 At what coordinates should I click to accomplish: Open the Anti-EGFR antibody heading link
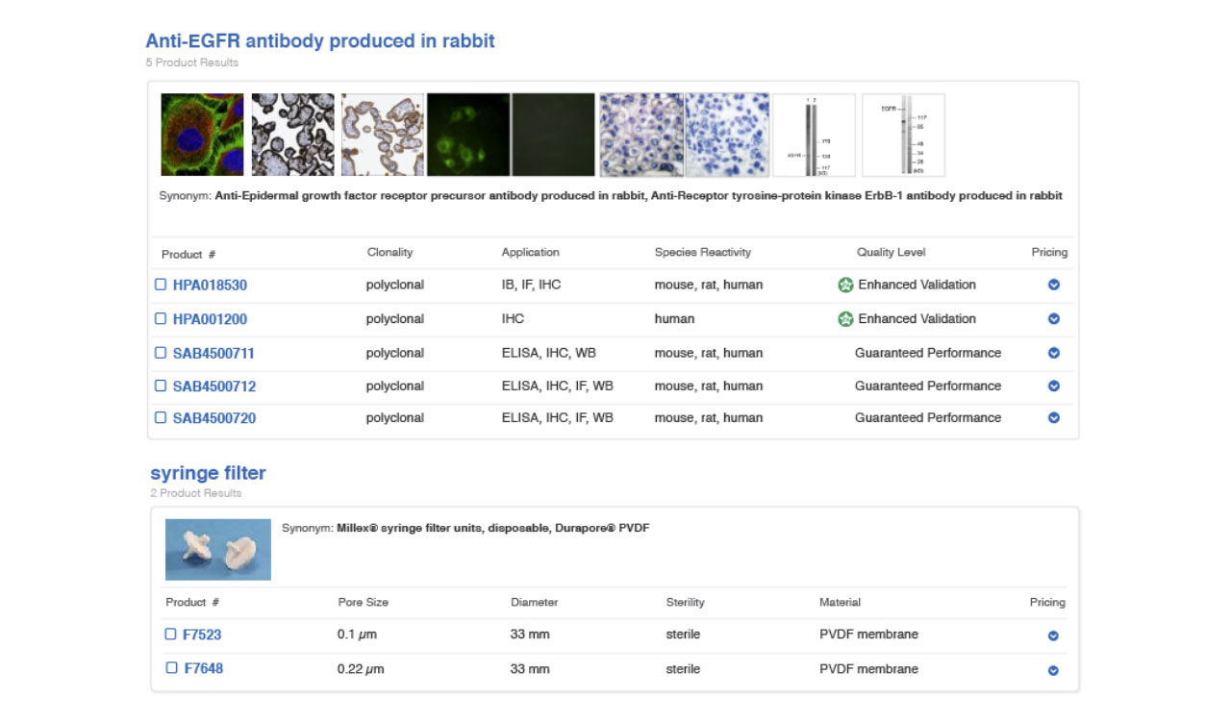click(320, 41)
